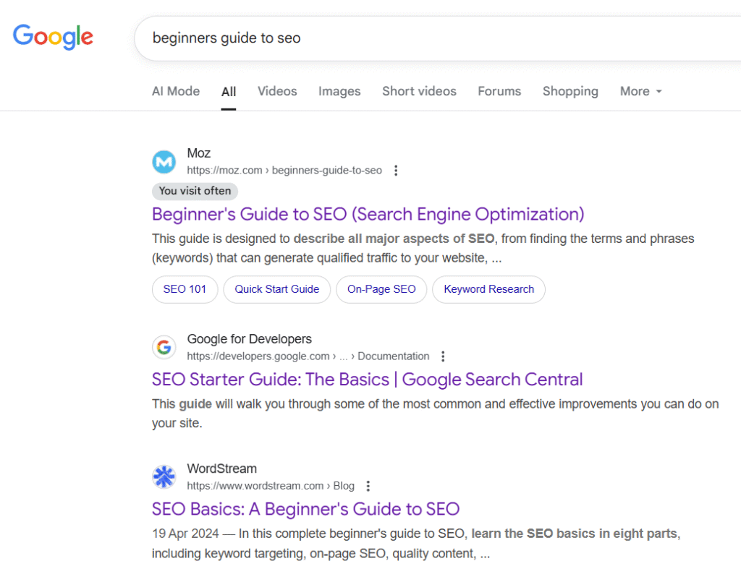Open the Short videos tab
Viewport: 741px width, 582px height.
coord(419,91)
